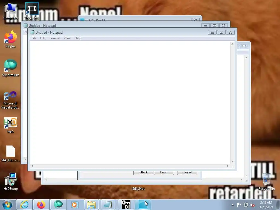Open the muted volume tray icon

(x=252, y=205)
